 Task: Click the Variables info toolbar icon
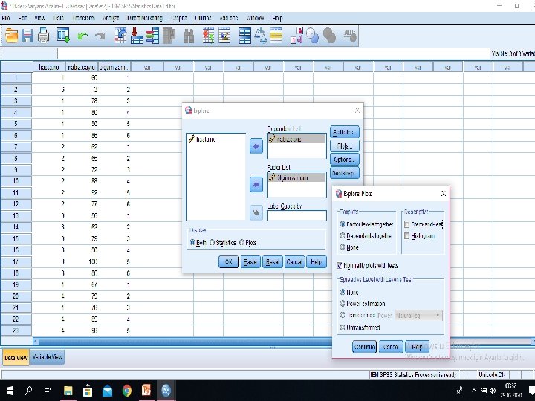pos(152,36)
